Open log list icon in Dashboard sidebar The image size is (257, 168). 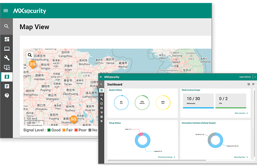click(102, 117)
